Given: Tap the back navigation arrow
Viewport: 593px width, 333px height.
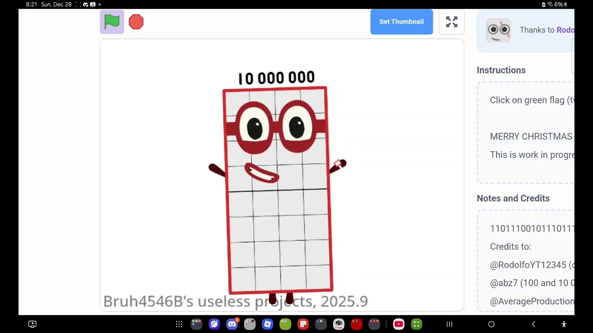Looking at the screenshot, I should 533,324.
